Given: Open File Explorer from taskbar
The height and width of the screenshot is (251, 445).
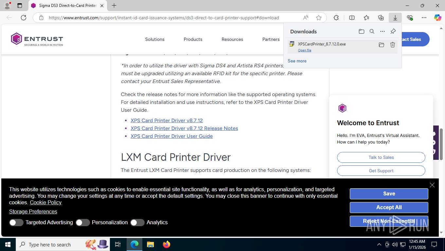Looking at the screenshot, I should [x=150, y=244].
